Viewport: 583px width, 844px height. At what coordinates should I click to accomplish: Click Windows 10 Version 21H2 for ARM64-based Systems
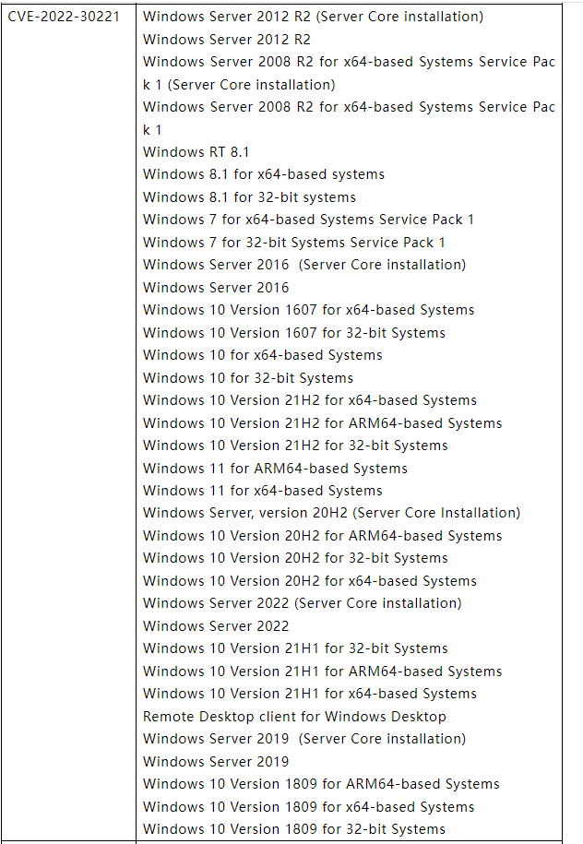tap(323, 423)
